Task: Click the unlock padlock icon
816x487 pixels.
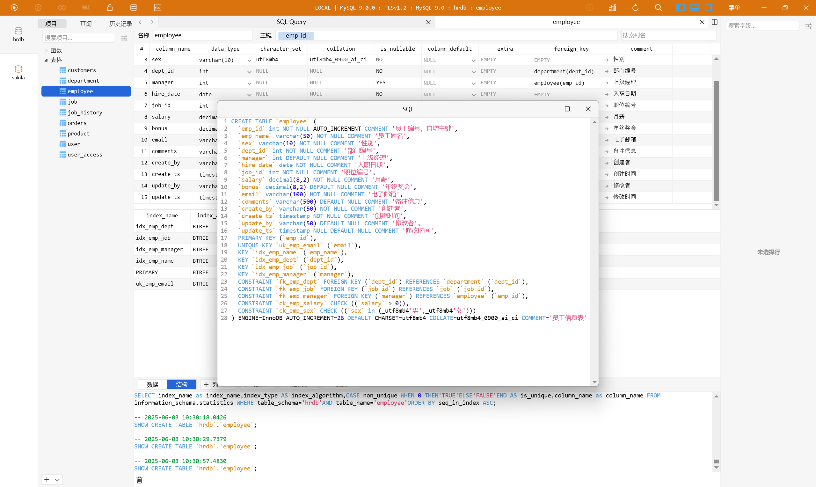Action: tap(110, 8)
